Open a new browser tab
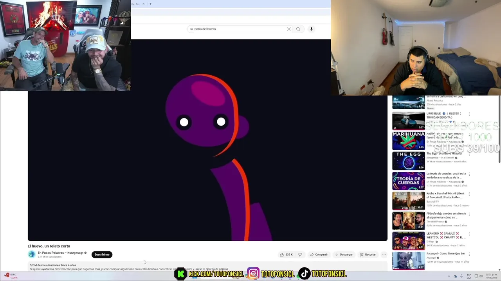Screen dimensions: 501x281 coord(150,4)
